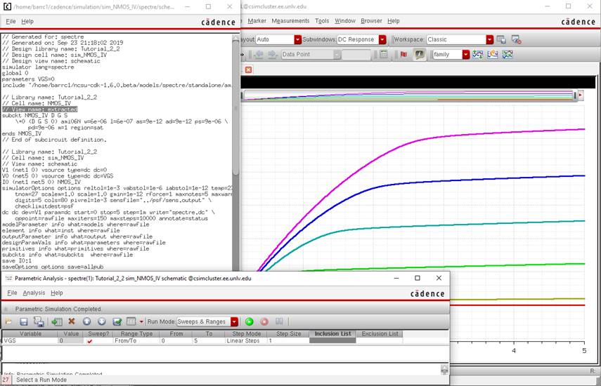This screenshot has width=601, height=386.
Task: Click the open folder icon in Parametric Analysis
Action: [8, 321]
